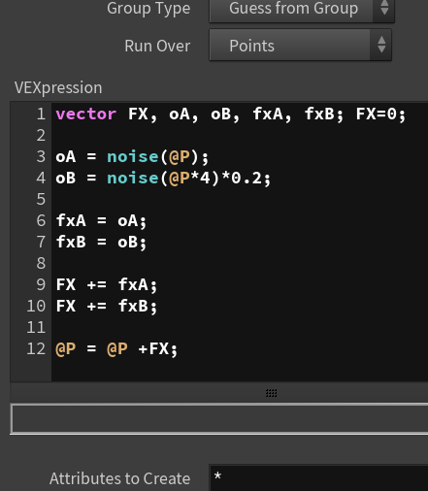Click code line '@P = @P +FX;'
Viewport: 428px width, 491px height.
[x=116, y=349]
